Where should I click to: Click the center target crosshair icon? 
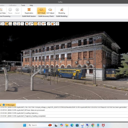click(x=58, y=24)
